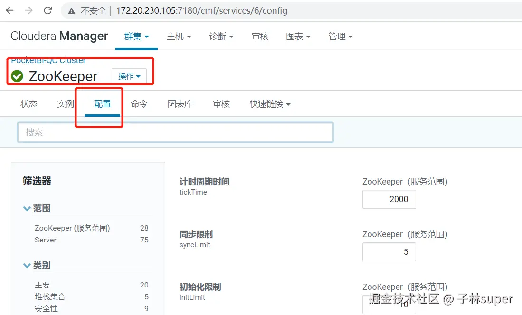This screenshot has height=315, width=522.
Task: Open the 管理 dropdown menu
Action: pyautogui.click(x=340, y=36)
